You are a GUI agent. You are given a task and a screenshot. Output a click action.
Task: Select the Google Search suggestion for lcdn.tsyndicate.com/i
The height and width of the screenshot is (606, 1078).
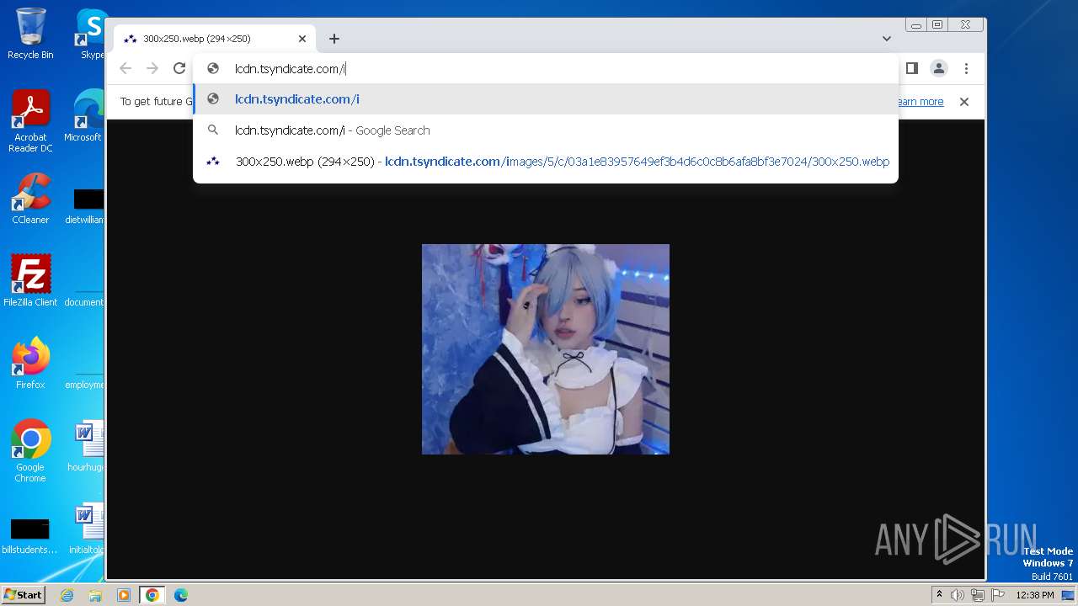tap(546, 130)
